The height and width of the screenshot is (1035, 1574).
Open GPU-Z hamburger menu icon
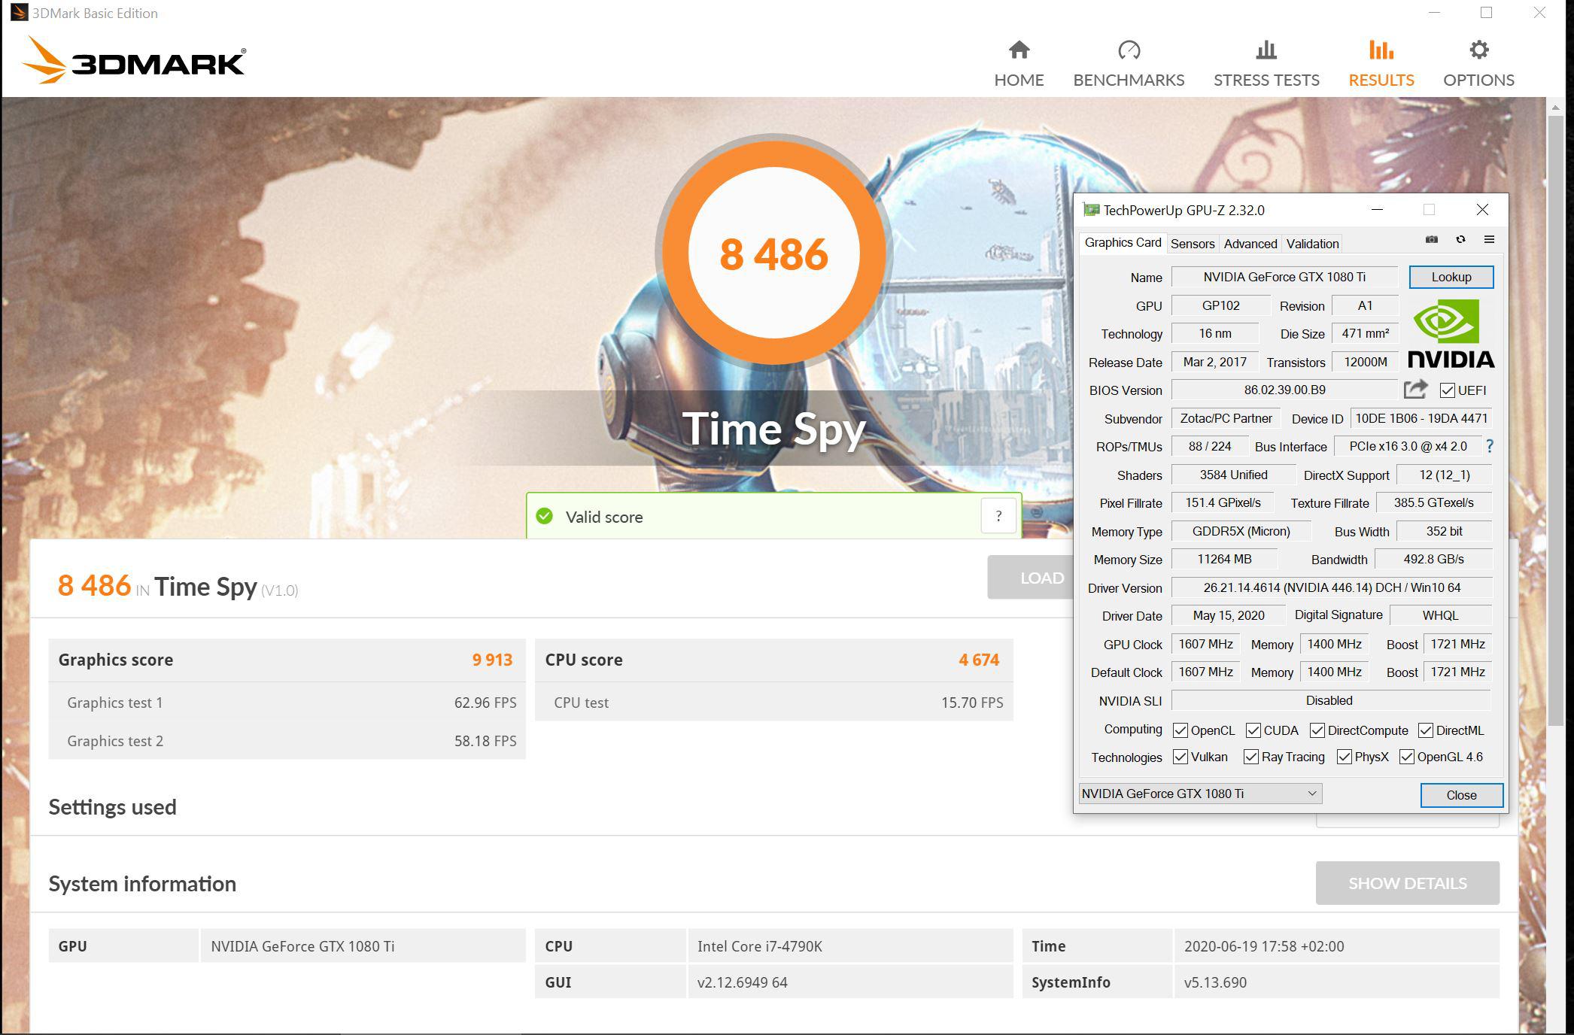[1489, 240]
